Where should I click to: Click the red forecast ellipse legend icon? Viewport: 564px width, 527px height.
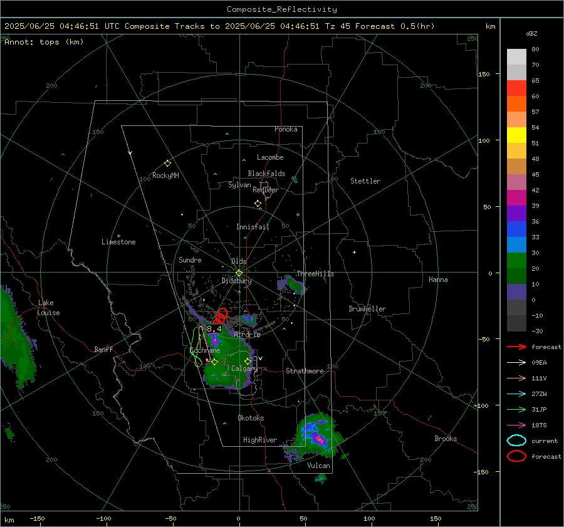point(516,456)
